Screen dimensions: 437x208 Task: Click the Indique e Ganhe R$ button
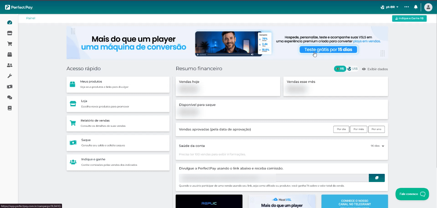coord(409,19)
